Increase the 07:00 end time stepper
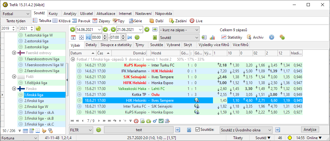330x141 pixels. 123,36
